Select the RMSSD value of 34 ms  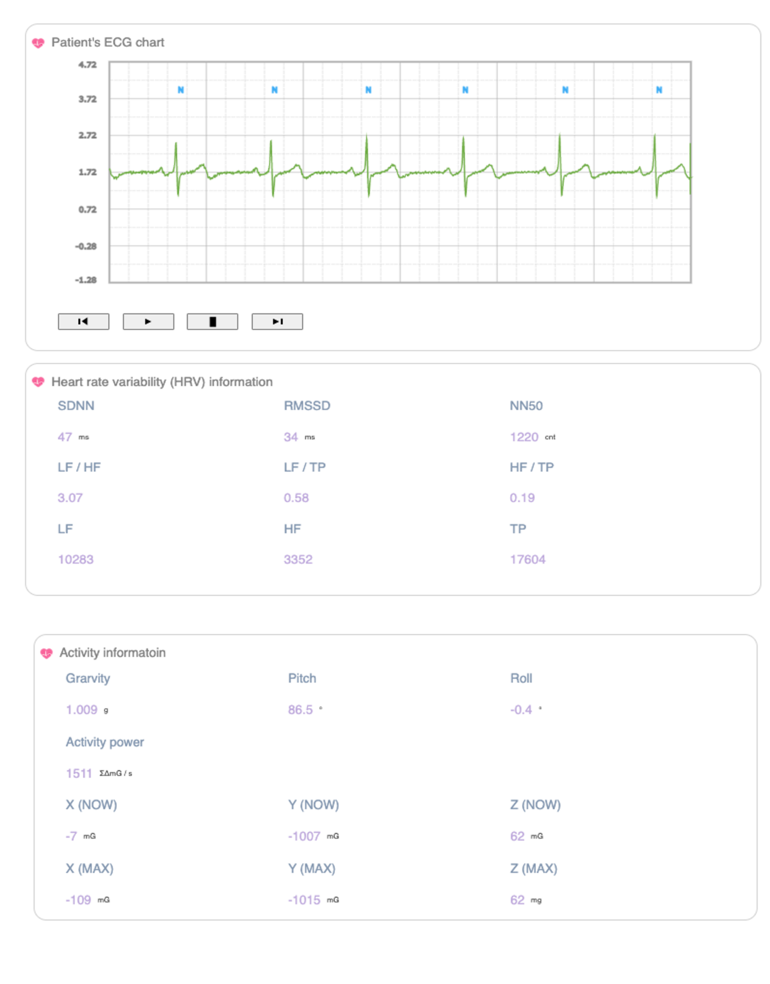290,437
